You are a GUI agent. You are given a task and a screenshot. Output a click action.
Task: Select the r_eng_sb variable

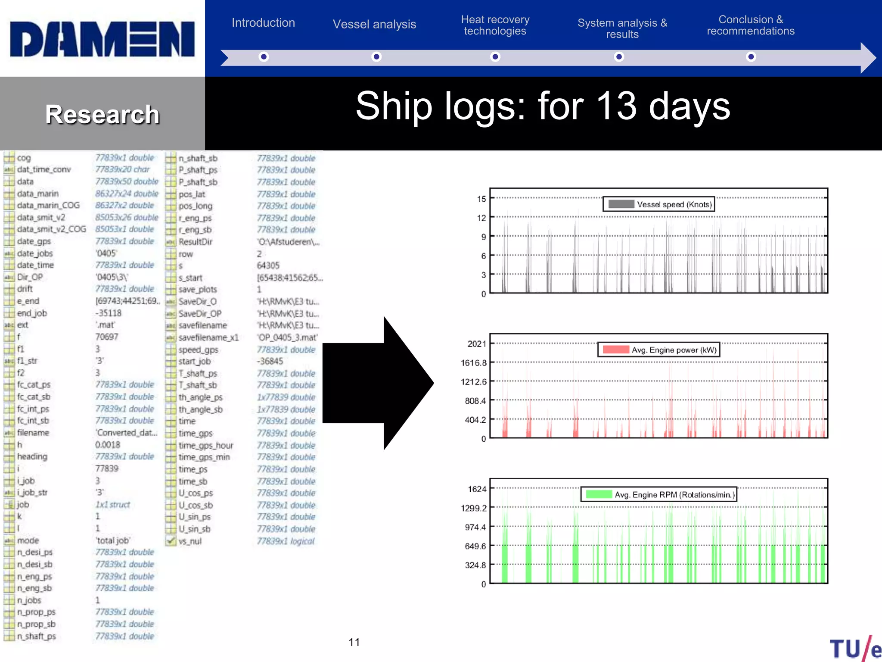195,230
